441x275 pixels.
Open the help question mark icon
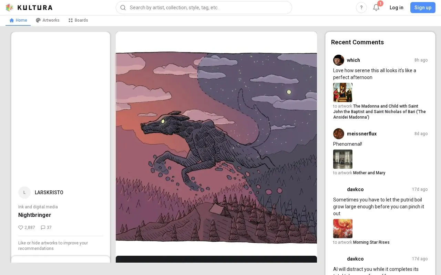point(361,8)
